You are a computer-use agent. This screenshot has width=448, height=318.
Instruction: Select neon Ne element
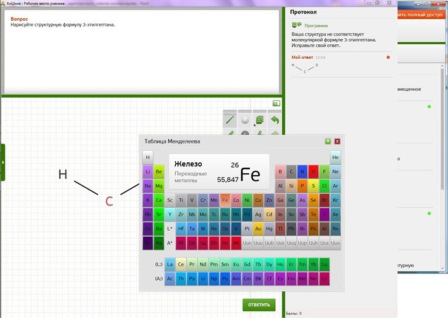335,171
